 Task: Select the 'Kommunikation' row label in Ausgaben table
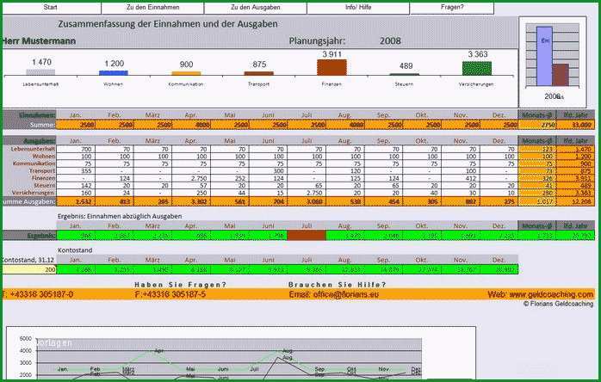click(x=34, y=163)
